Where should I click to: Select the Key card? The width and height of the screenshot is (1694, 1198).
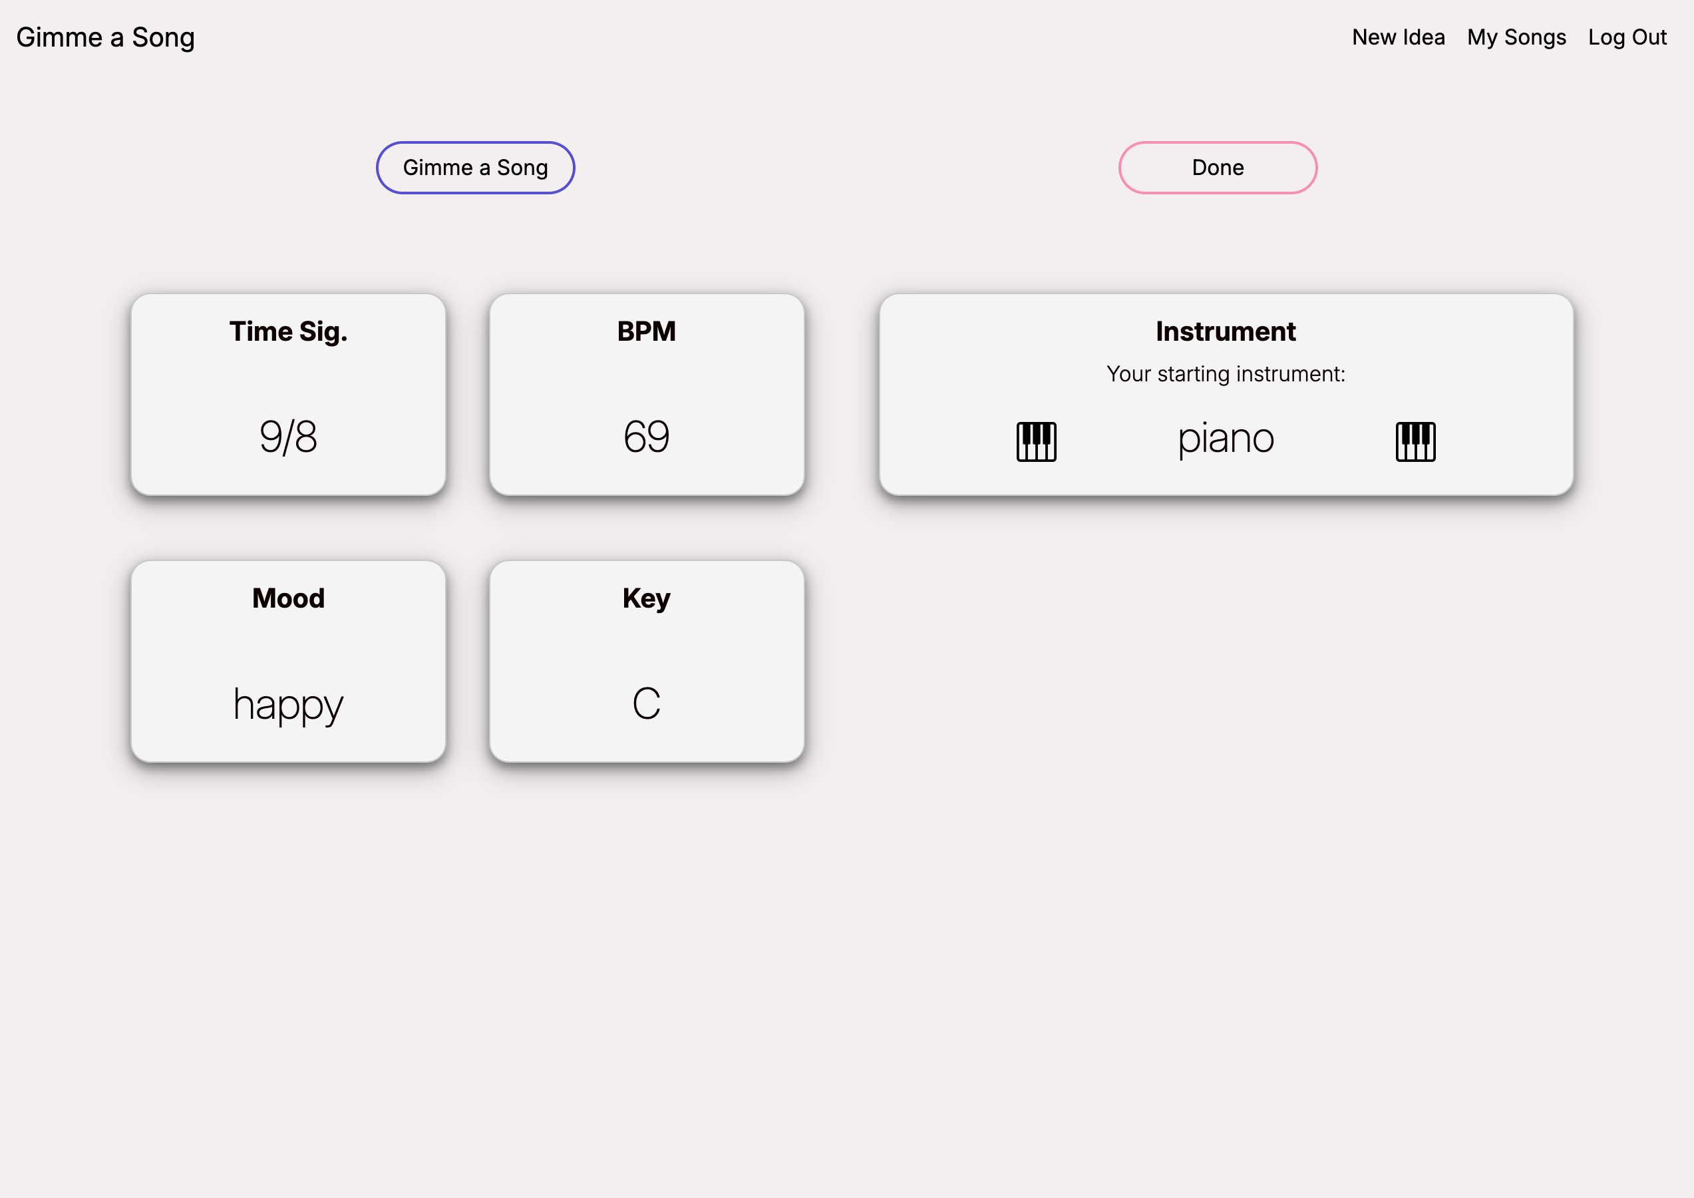coord(647,663)
